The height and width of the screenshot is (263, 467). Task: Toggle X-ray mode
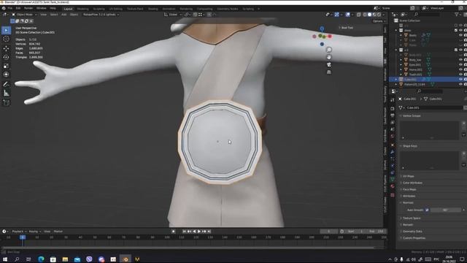click(x=358, y=15)
